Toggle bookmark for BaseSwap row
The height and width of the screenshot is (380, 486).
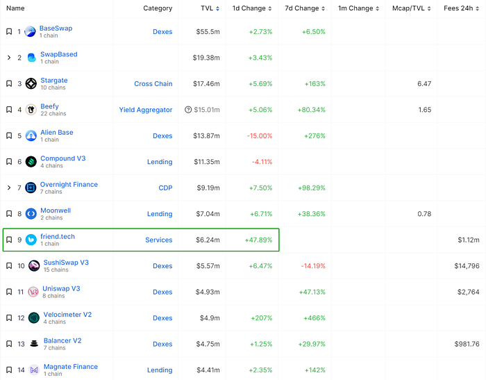coord(9,32)
